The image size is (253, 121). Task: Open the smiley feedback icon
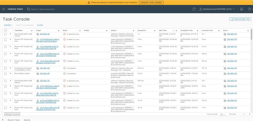click(x=242, y=9)
